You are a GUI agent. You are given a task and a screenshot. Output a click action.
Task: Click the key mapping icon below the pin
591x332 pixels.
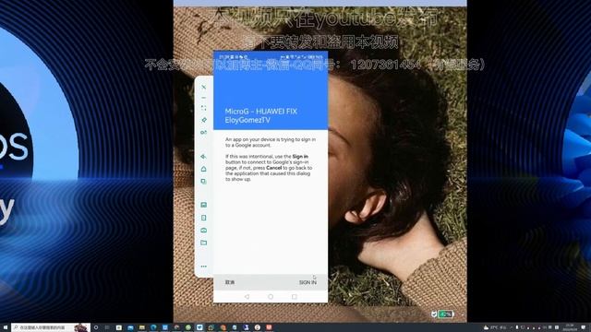click(203, 133)
